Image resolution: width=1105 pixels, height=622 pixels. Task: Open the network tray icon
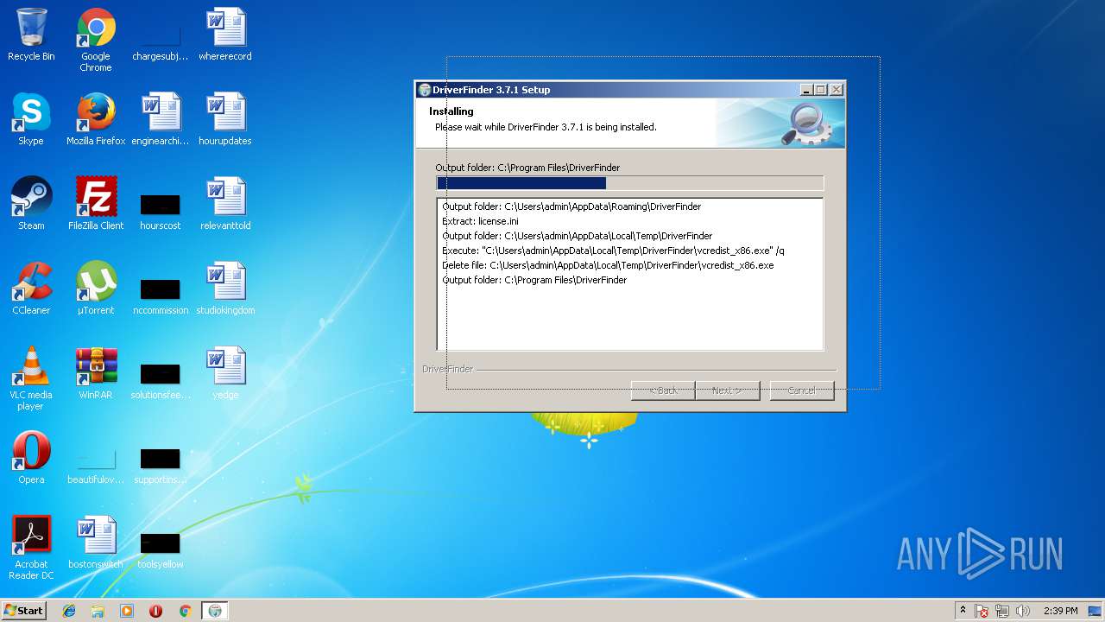pyautogui.click(x=1002, y=611)
